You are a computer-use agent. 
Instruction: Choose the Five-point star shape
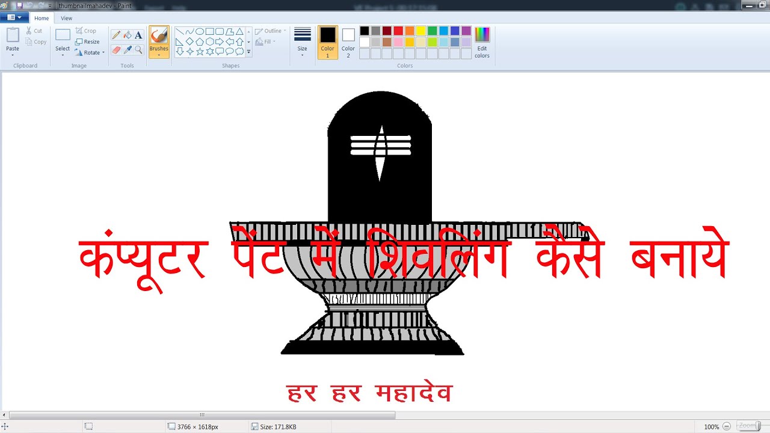pos(200,52)
